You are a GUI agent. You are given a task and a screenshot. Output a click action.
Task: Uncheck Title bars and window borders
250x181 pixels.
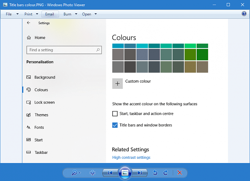tap(115, 125)
